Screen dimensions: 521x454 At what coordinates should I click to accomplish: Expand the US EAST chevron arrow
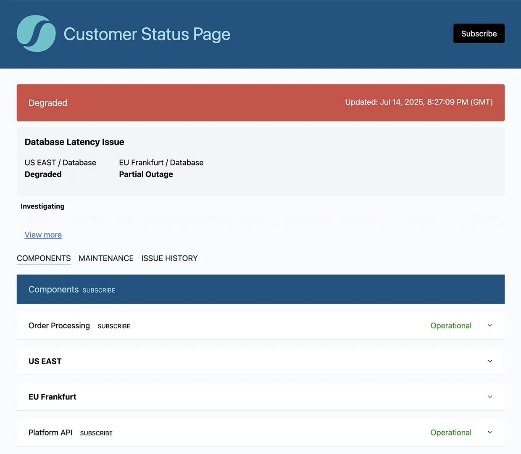click(x=490, y=361)
